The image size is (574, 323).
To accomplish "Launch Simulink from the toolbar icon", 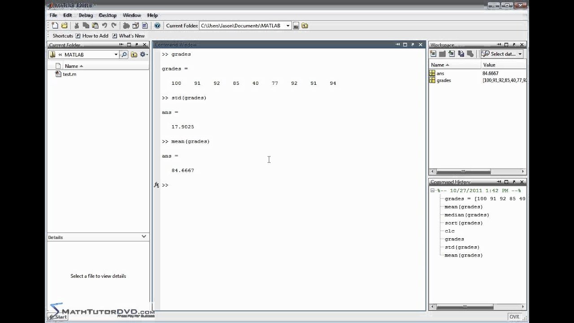I will (x=126, y=26).
